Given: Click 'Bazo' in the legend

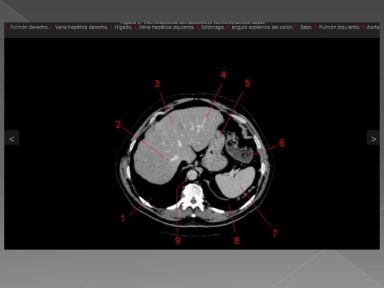Looking at the screenshot, I should 306,27.
